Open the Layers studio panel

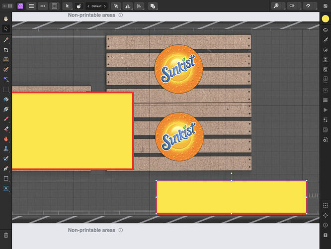click(x=326, y=30)
